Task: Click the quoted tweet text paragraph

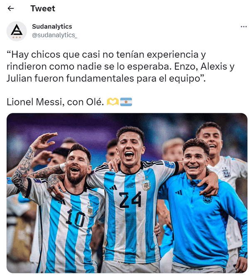Action: pos(120,66)
